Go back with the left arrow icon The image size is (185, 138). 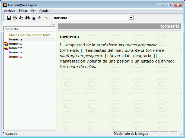(40, 18)
